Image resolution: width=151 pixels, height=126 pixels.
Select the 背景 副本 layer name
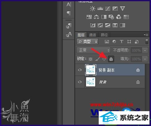click(106, 70)
